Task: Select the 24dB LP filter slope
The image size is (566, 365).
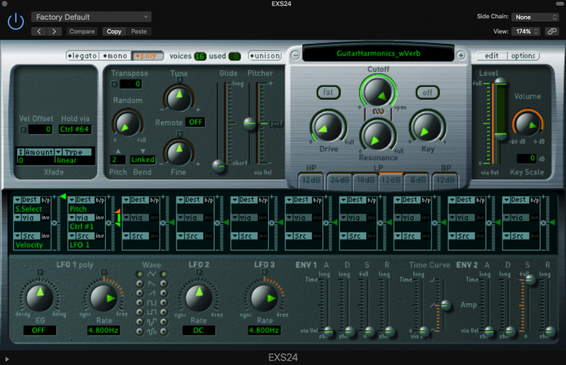Action: [339, 180]
